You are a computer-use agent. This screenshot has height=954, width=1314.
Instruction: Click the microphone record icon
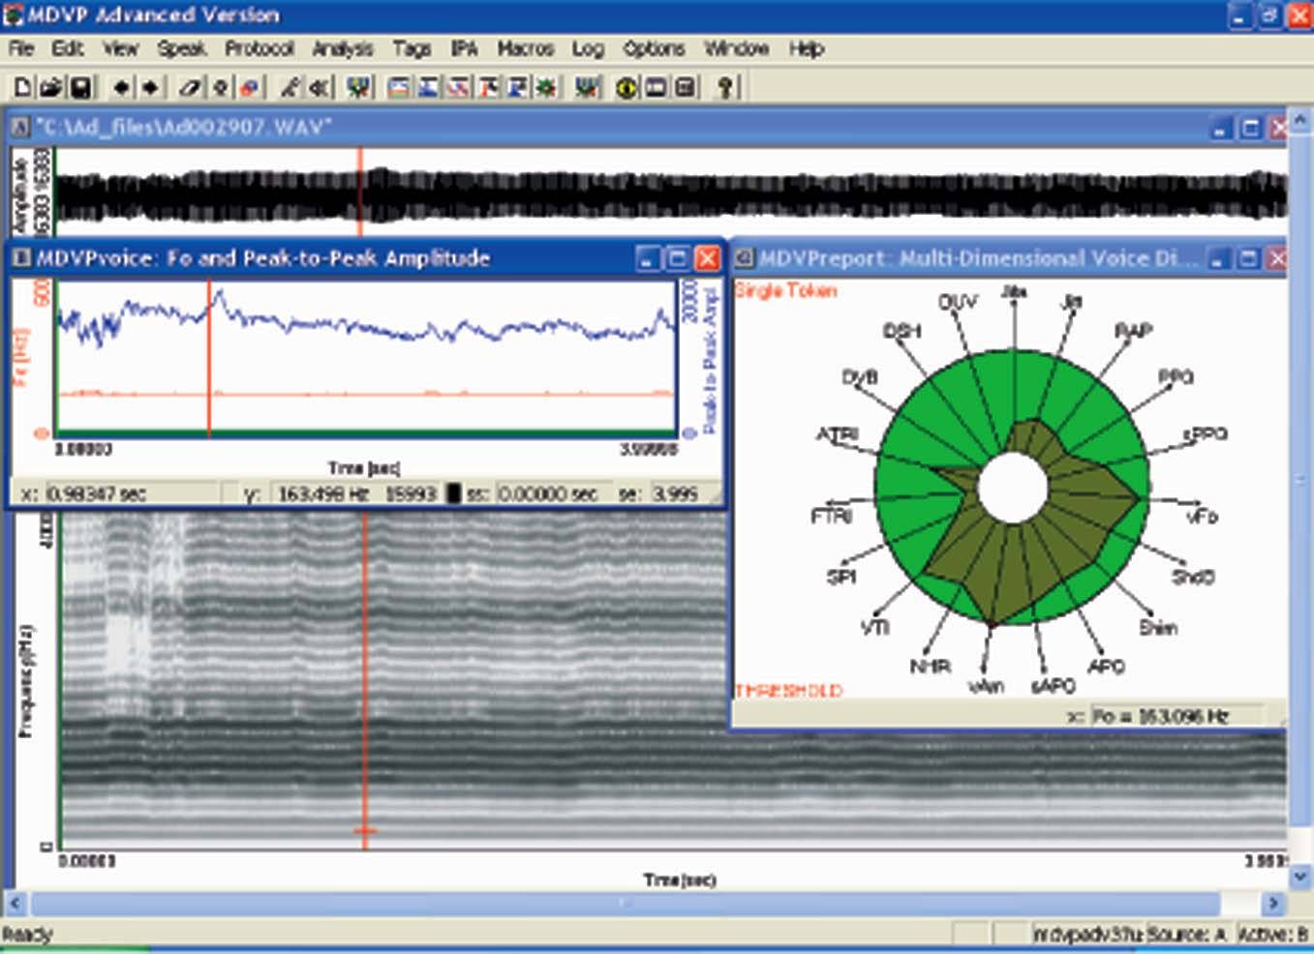[289, 88]
